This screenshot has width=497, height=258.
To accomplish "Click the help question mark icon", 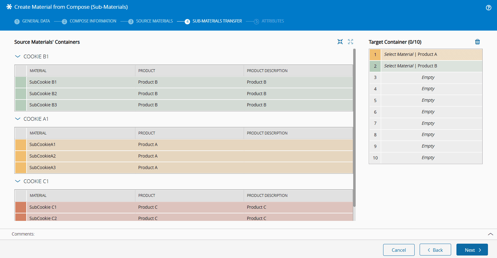I will pyautogui.click(x=489, y=8).
